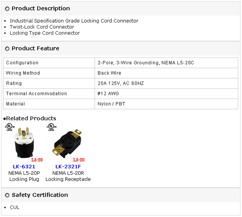Click the circle icon beside Safety Certification

[7, 195]
